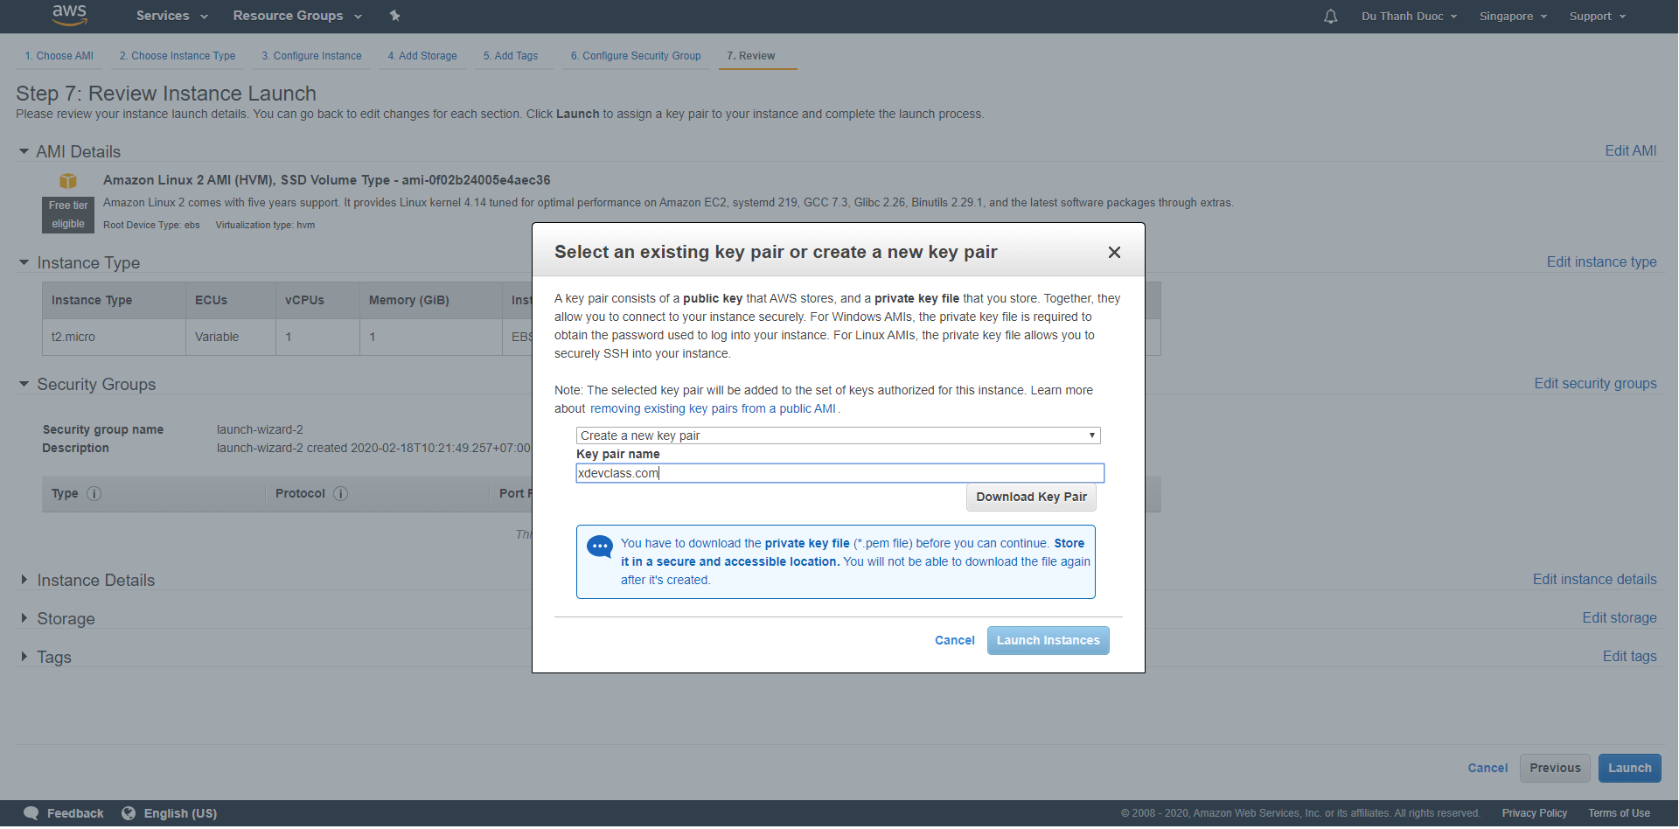Click the language globe icon
This screenshot has height=829, width=1679.
pos(129,814)
